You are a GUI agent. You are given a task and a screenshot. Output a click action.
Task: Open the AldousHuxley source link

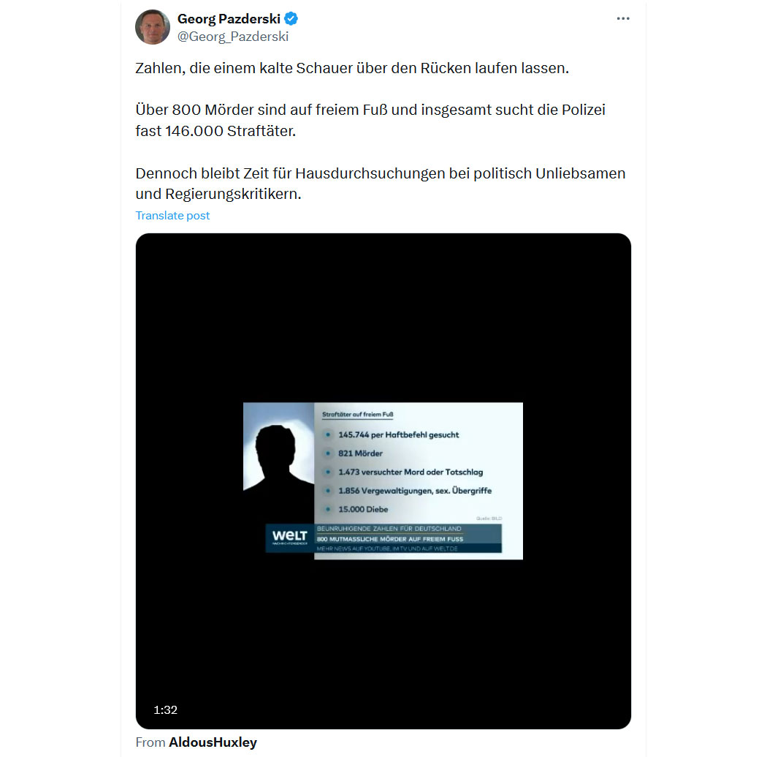[213, 742]
